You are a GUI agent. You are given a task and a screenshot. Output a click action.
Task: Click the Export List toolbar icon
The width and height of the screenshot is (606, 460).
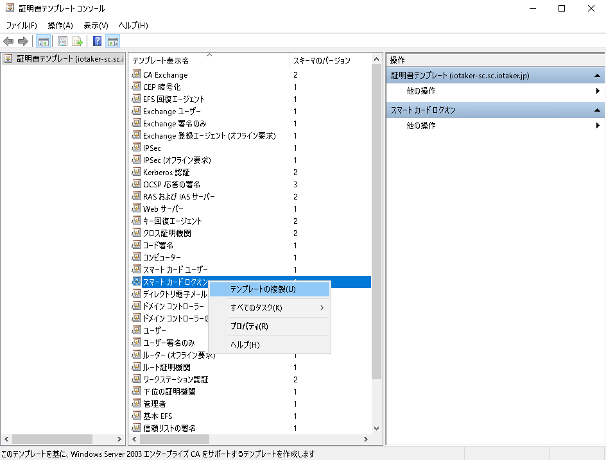(x=78, y=42)
